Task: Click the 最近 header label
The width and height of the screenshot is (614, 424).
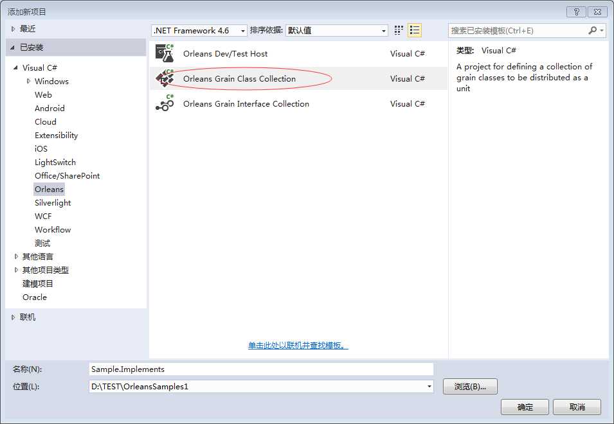Action: click(x=28, y=29)
